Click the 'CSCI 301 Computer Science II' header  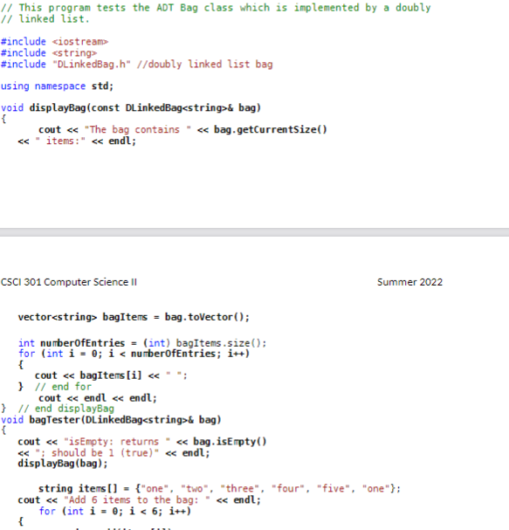click(69, 282)
